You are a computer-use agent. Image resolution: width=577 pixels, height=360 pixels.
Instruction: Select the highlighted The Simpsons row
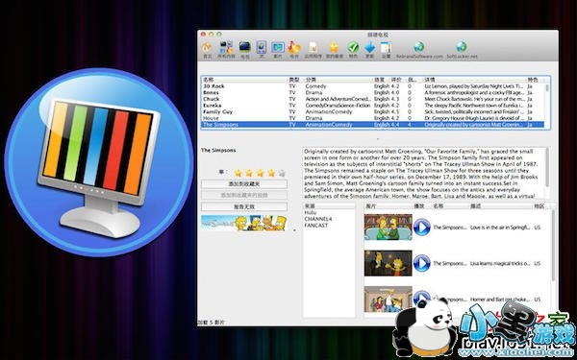(373, 125)
